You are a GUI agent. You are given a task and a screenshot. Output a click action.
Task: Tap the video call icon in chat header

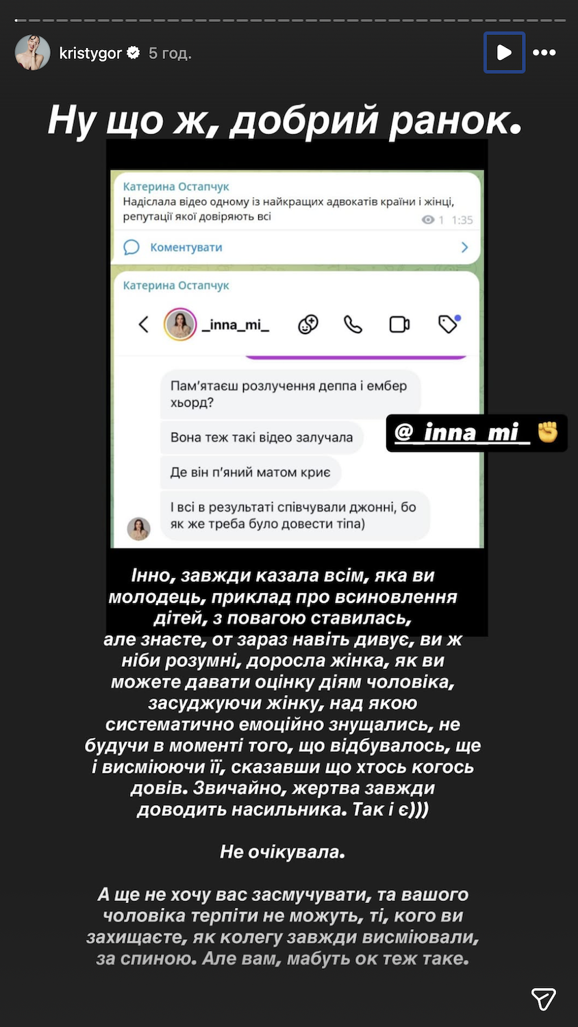(399, 324)
